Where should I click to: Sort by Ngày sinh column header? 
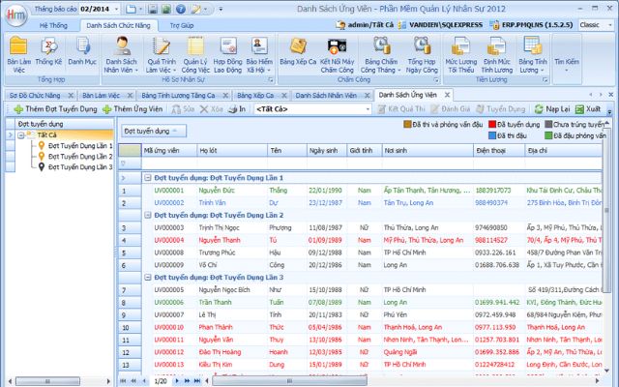tap(326, 151)
